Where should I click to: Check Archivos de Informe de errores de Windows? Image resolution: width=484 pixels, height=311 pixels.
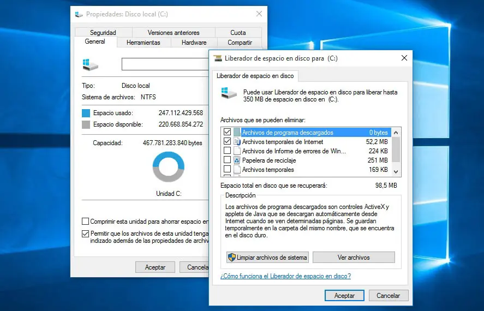point(227,151)
